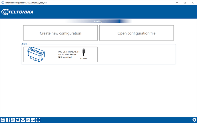Click the Searching progress bar
This screenshot has height=123, width=197.
coord(98,21)
